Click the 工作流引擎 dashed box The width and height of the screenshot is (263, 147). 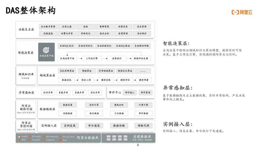pyautogui.click(x=92, y=58)
